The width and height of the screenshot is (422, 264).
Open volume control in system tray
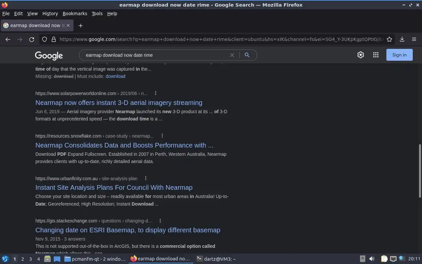pos(372,259)
